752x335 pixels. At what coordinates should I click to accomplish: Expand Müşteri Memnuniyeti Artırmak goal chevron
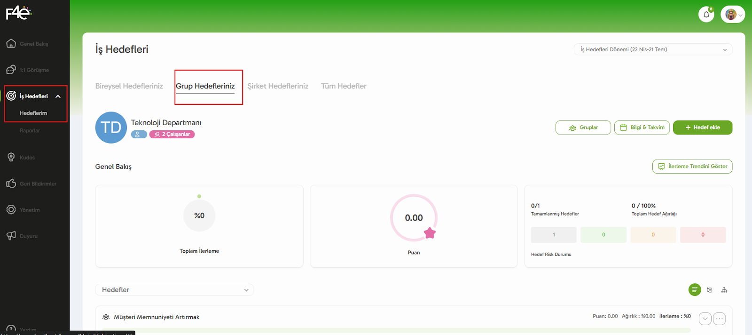(705, 319)
